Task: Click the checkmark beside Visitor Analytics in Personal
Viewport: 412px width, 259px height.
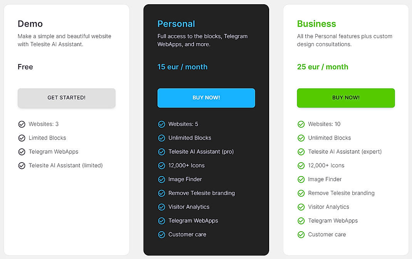Action: 161,207
